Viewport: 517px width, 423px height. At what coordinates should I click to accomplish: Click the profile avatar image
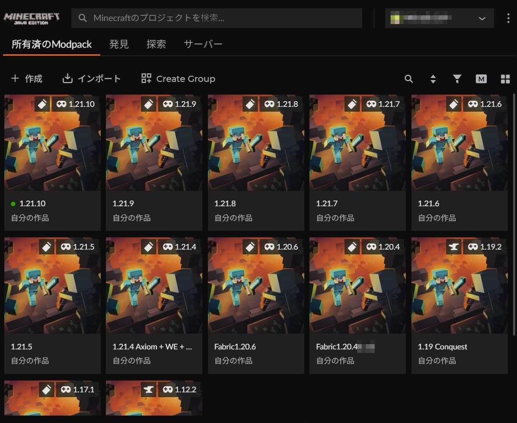395,18
